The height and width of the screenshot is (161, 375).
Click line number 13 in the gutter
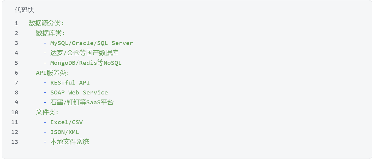coord(15,142)
